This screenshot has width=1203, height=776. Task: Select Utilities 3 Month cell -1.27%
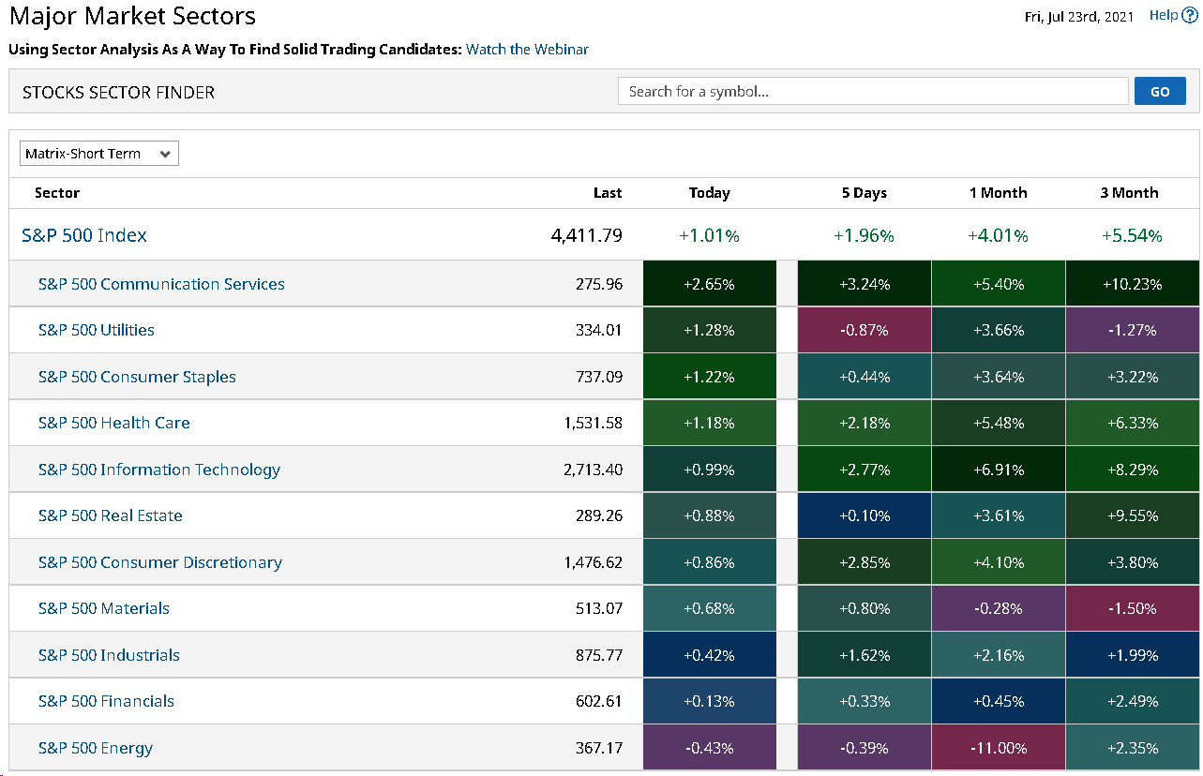coord(1133,330)
